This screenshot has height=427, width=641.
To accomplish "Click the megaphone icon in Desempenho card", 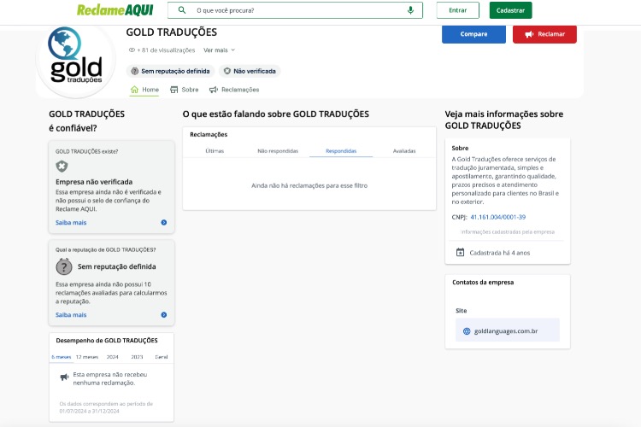I will [x=64, y=377].
